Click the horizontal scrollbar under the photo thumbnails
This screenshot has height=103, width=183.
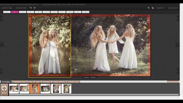point(94,95)
